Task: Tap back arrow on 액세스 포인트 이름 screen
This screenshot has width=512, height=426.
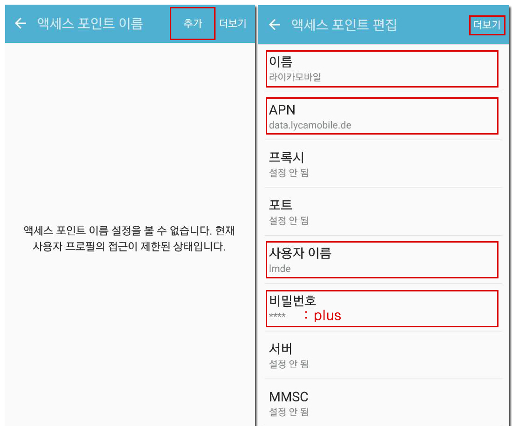Action: [x=20, y=23]
